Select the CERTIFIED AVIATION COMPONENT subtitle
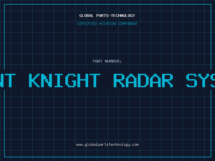Viewport: 215px width, 161px height. tap(107, 24)
